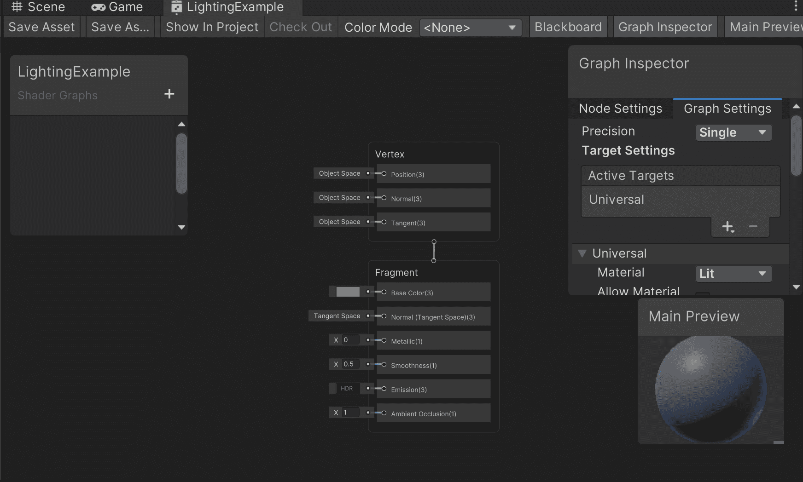The height and width of the screenshot is (482, 803).
Task: Select the Graph Settings tab
Action: (x=727, y=109)
